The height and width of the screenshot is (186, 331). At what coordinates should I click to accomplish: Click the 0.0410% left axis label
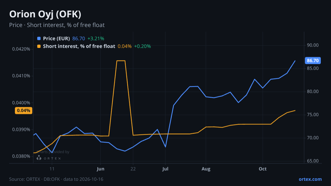click(x=21, y=76)
